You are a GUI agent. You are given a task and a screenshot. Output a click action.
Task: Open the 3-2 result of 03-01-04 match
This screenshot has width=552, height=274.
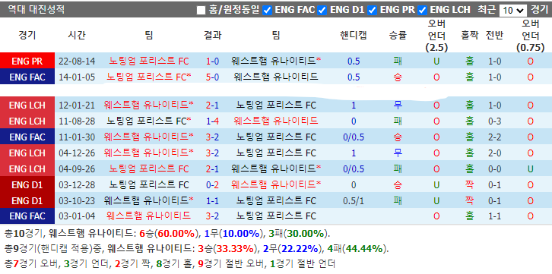(212, 216)
